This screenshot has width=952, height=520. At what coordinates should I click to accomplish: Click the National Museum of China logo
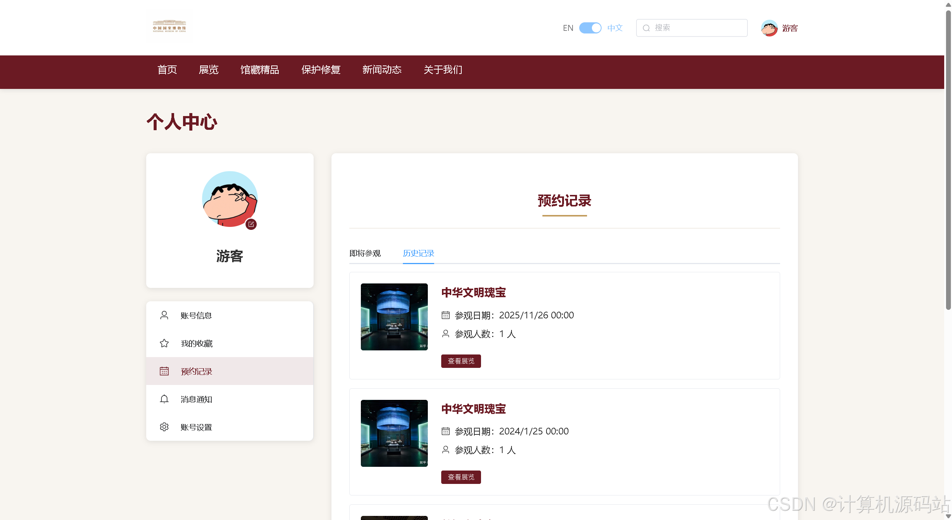point(170,26)
